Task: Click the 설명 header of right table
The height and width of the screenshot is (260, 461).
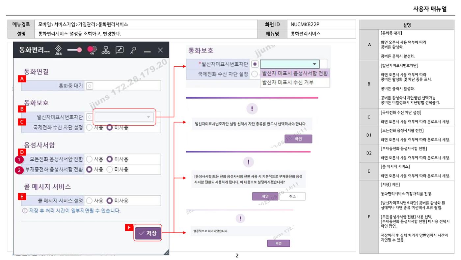Action: click(x=406, y=25)
